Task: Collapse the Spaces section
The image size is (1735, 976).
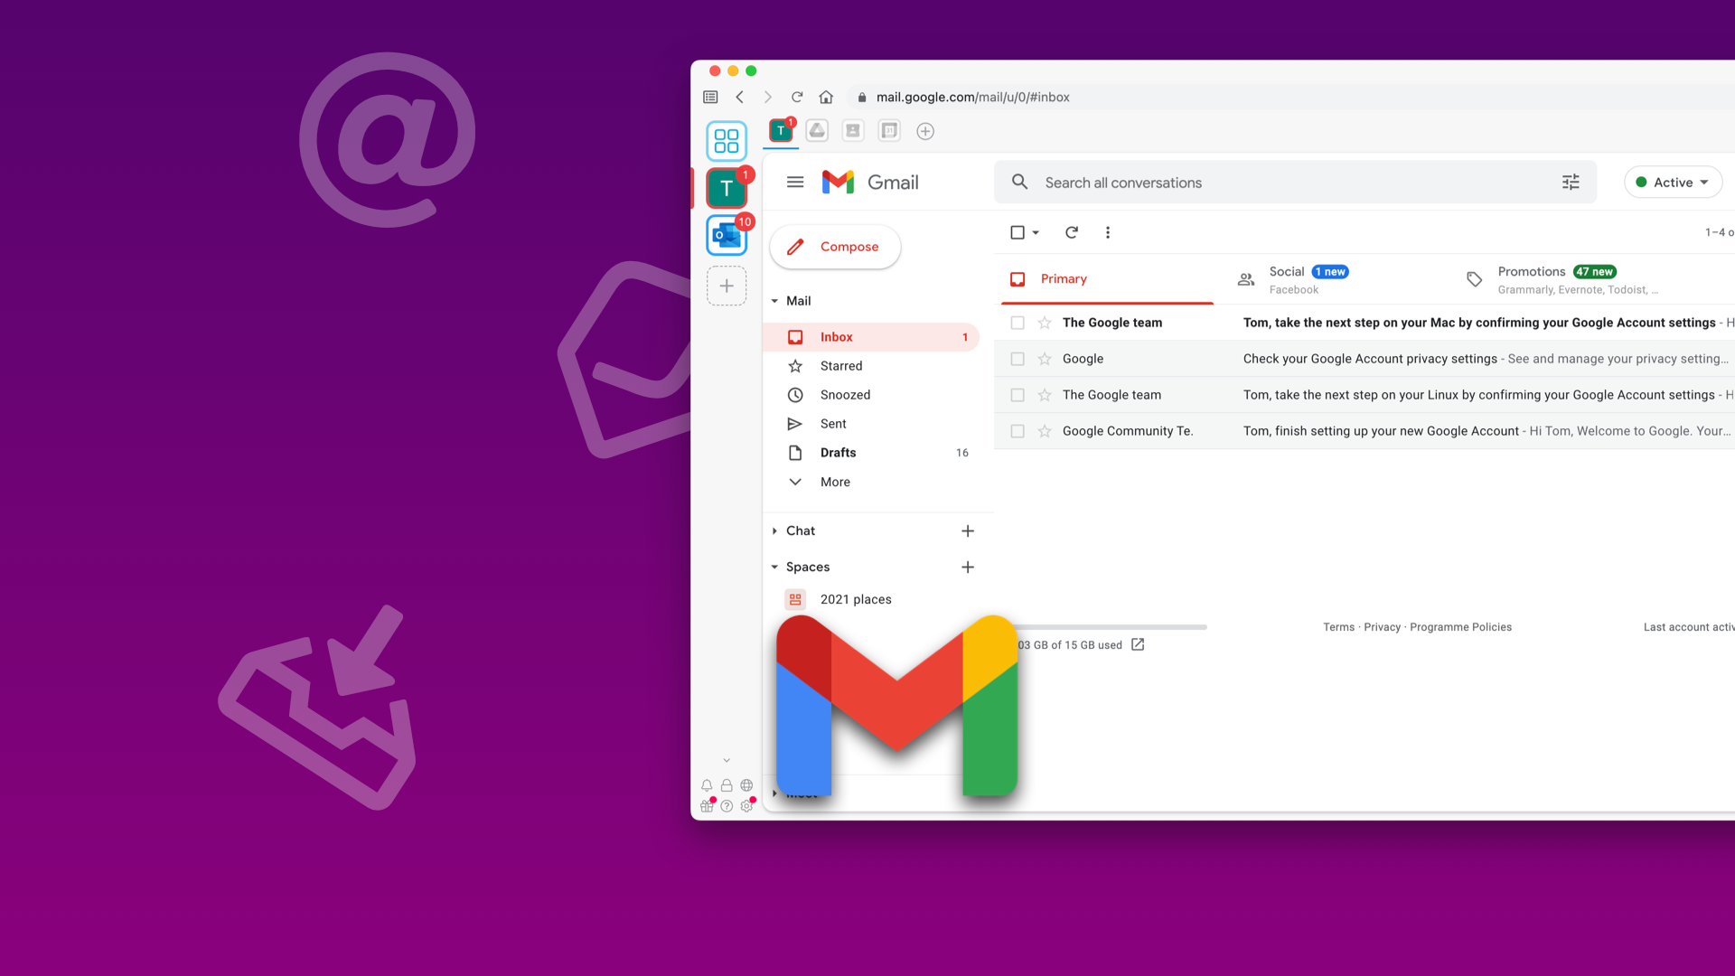Action: 774,566
